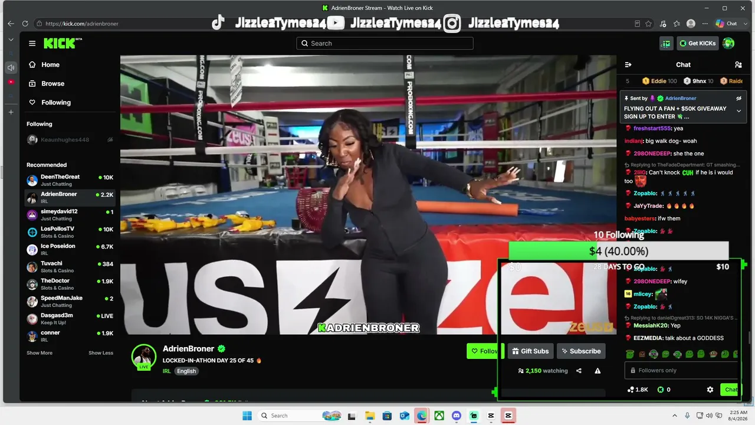Subscribe to AdrienBroner
755x425 pixels.
[581, 351]
